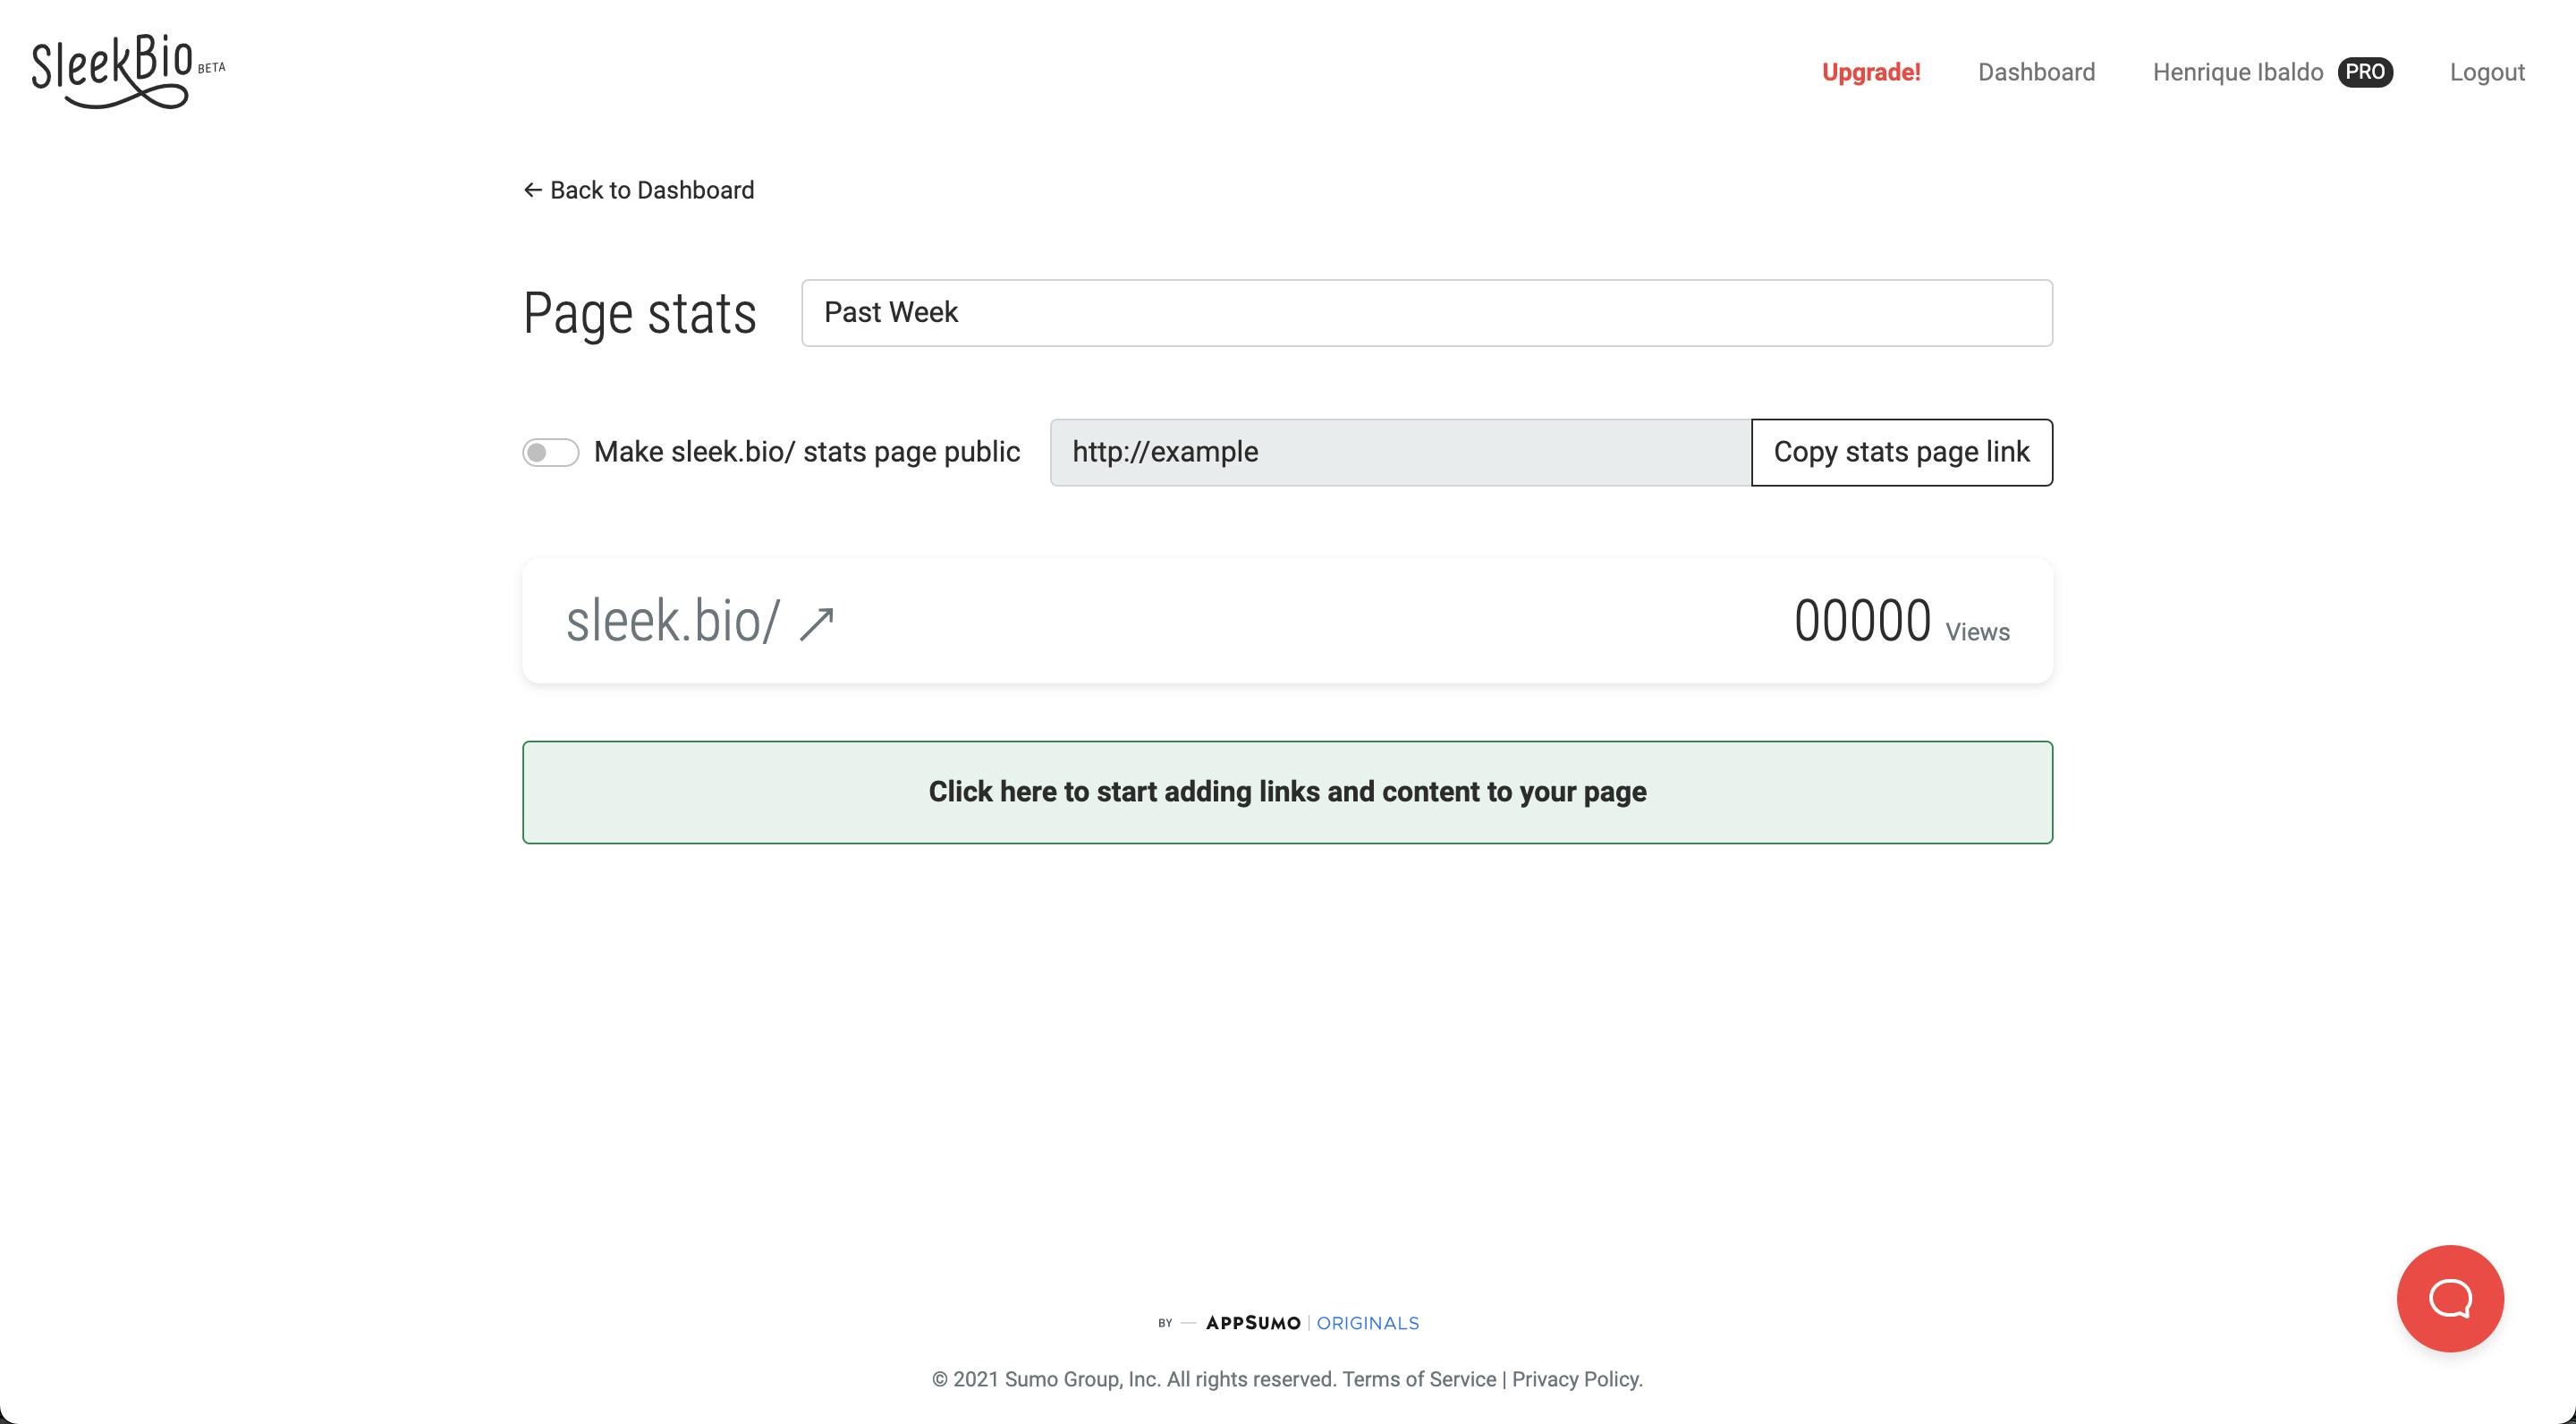Open the Privacy Policy link
Screen dimensions: 2576x1424
click(x=1576, y=1379)
